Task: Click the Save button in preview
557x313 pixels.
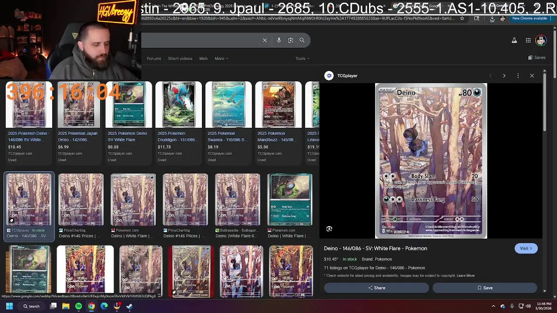Action: [485, 288]
